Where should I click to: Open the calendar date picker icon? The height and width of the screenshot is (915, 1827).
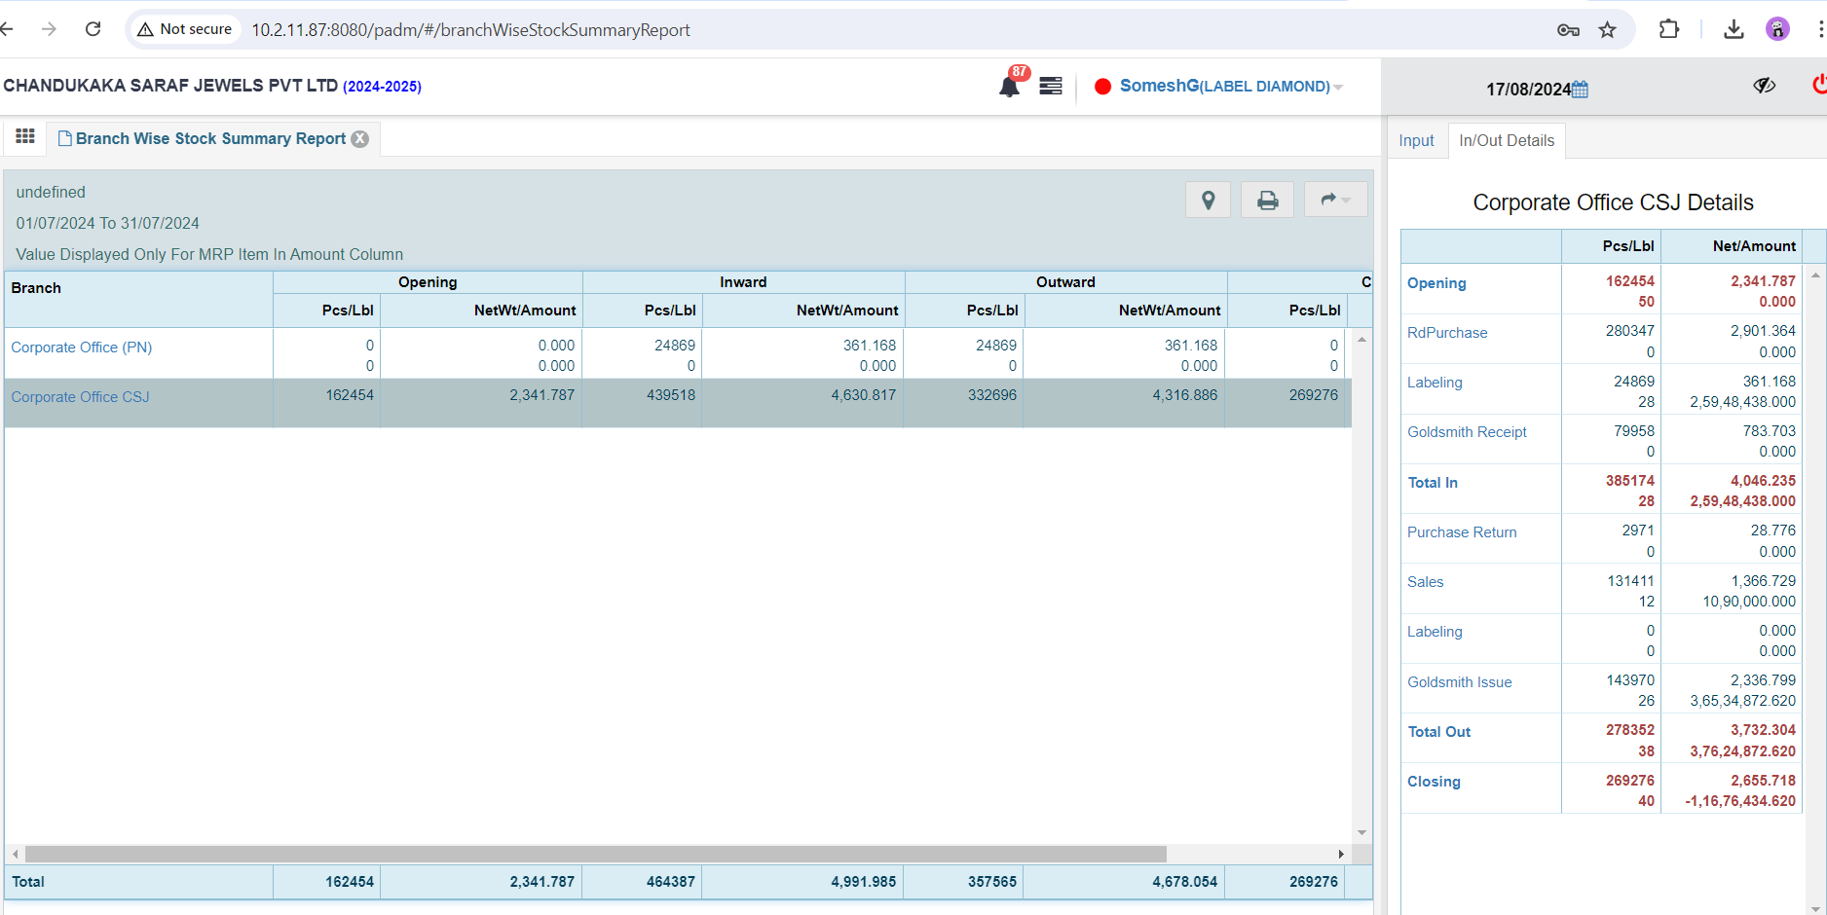point(1580,90)
